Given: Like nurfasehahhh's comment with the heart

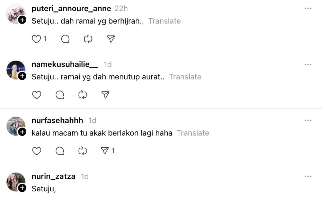Looking at the screenshot, I should pyautogui.click(x=37, y=151).
